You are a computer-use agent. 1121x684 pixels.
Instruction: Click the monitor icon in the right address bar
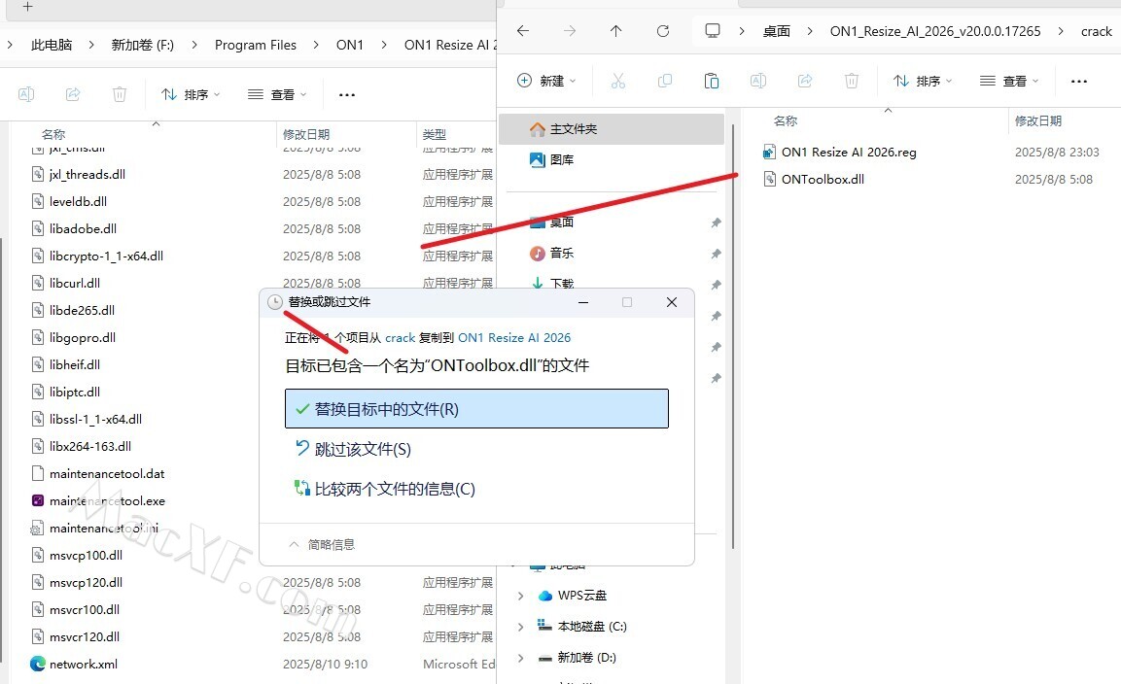tap(712, 31)
